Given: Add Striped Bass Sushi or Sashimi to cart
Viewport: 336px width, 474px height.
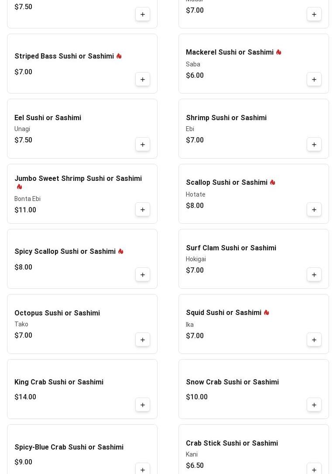Looking at the screenshot, I should pyautogui.click(x=143, y=80).
